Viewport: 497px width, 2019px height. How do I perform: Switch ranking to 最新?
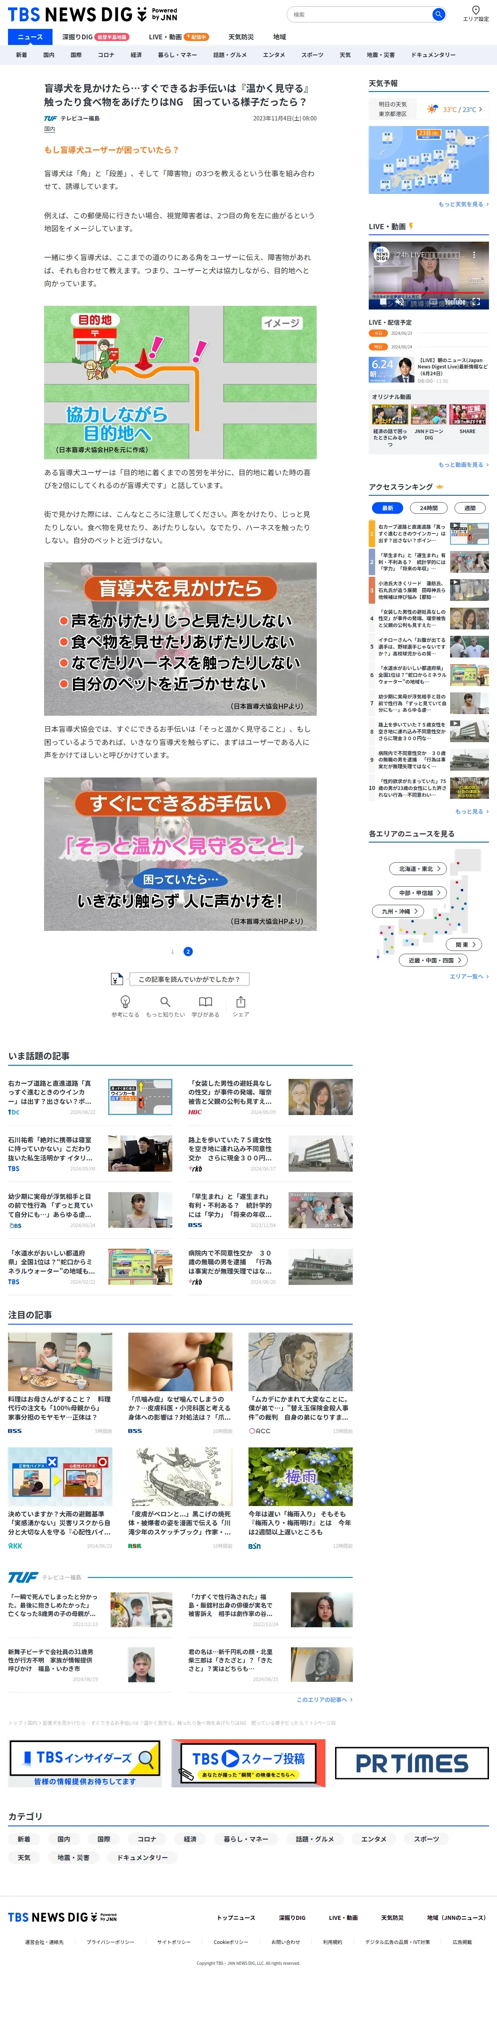[388, 508]
